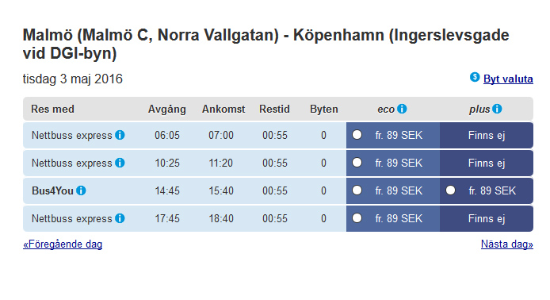The image size is (550, 300).
Task: Open info for 17:45 Nettbuss express
Action: (x=120, y=218)
